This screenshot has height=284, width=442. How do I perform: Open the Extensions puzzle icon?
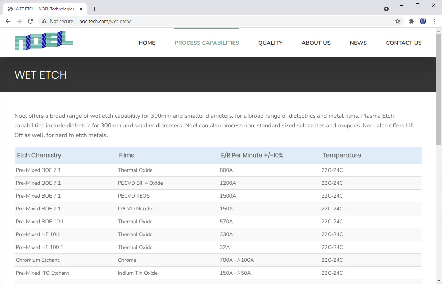(x=412, y=21)
